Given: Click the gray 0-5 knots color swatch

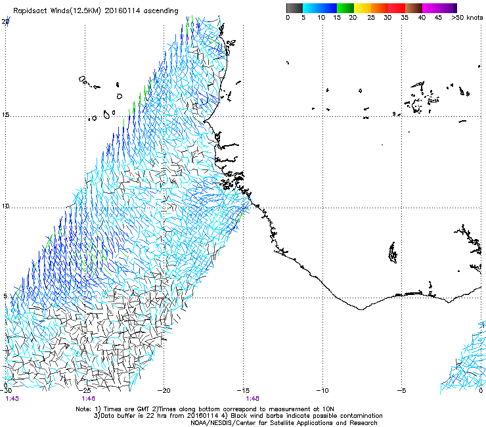Looking at the screenshot, I should click(x=294, y=8).
